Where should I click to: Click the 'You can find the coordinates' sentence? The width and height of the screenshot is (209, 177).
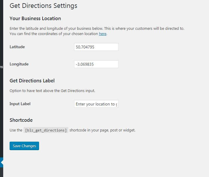tap(54, 34)
